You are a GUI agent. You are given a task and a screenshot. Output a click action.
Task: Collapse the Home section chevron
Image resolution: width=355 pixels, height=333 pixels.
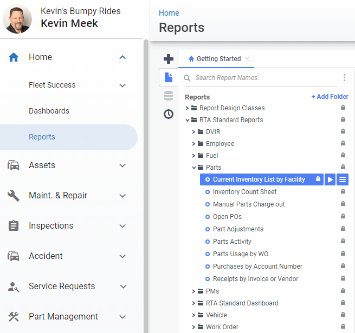click(122, 57)
